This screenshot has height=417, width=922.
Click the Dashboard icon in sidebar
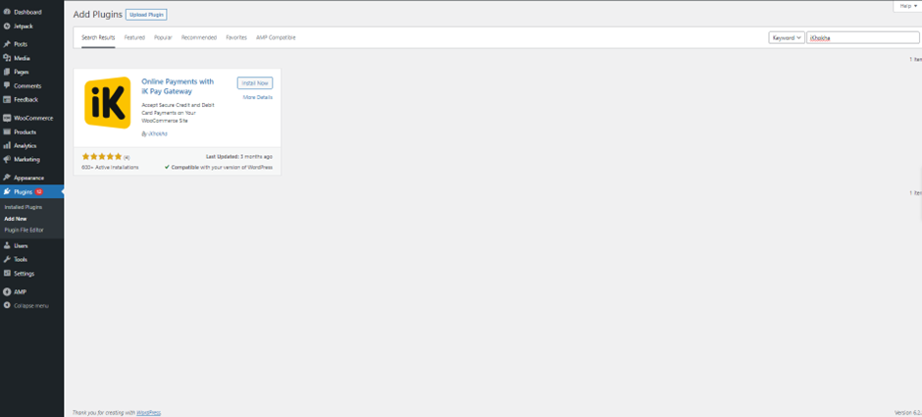[7, 12]
